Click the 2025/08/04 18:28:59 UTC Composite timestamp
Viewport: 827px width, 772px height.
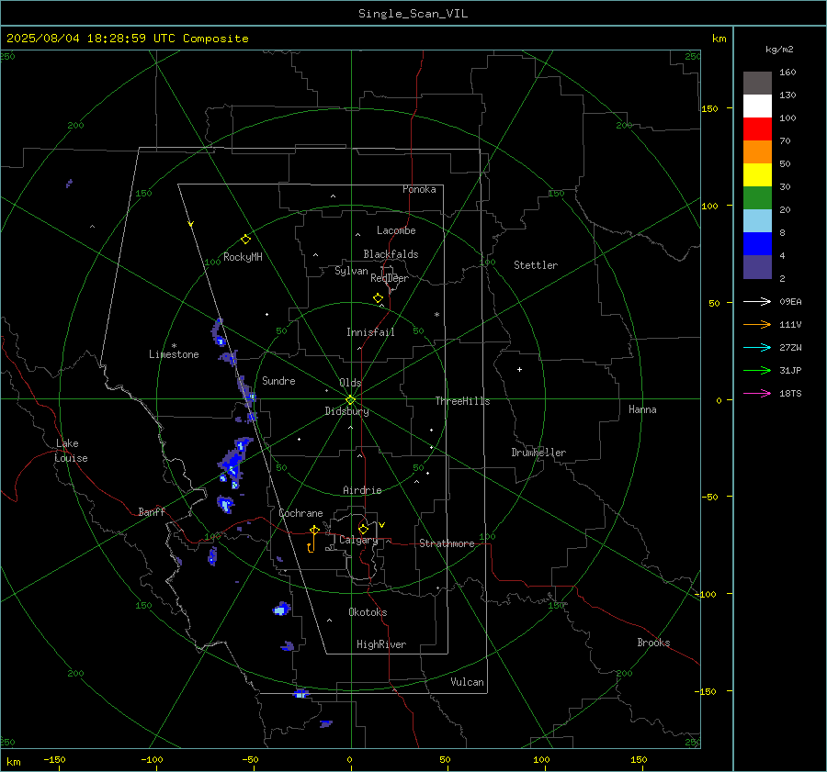pyautogui.click(x=127, y=39)
